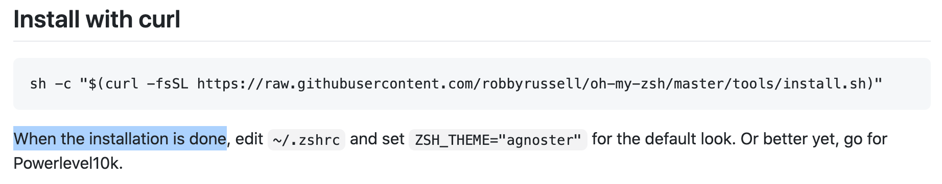
Task: Click "robbyrussell" in the URL path
Action: coord(532,84)
